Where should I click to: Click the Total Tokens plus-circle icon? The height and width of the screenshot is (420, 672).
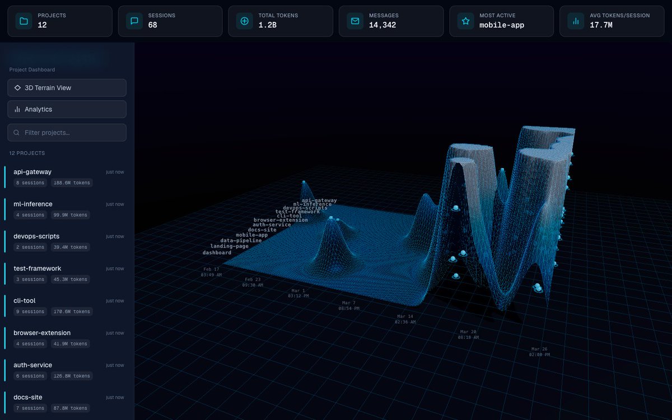click(245, 21)
